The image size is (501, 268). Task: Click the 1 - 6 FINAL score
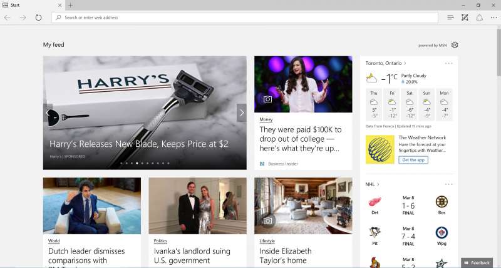click(x=408, y=206)
